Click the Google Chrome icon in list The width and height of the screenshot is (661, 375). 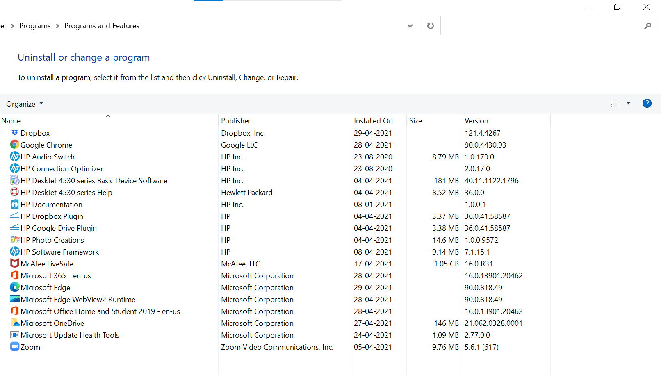(x=15, y=145)
